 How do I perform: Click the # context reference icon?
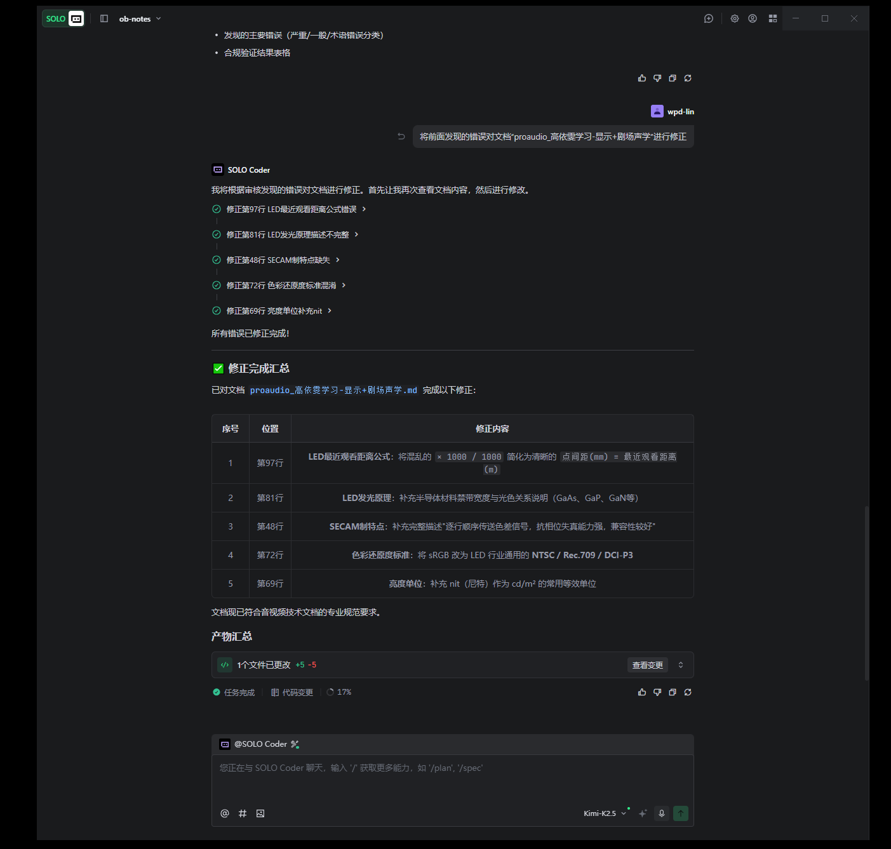point(243,813)
